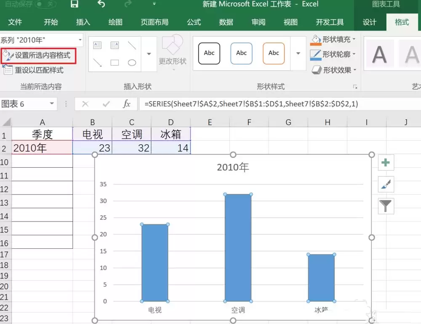The width and height of the screenshot is (421, 324).
Task: Switch to the 开始 ribbon tab
Action: 51,22
